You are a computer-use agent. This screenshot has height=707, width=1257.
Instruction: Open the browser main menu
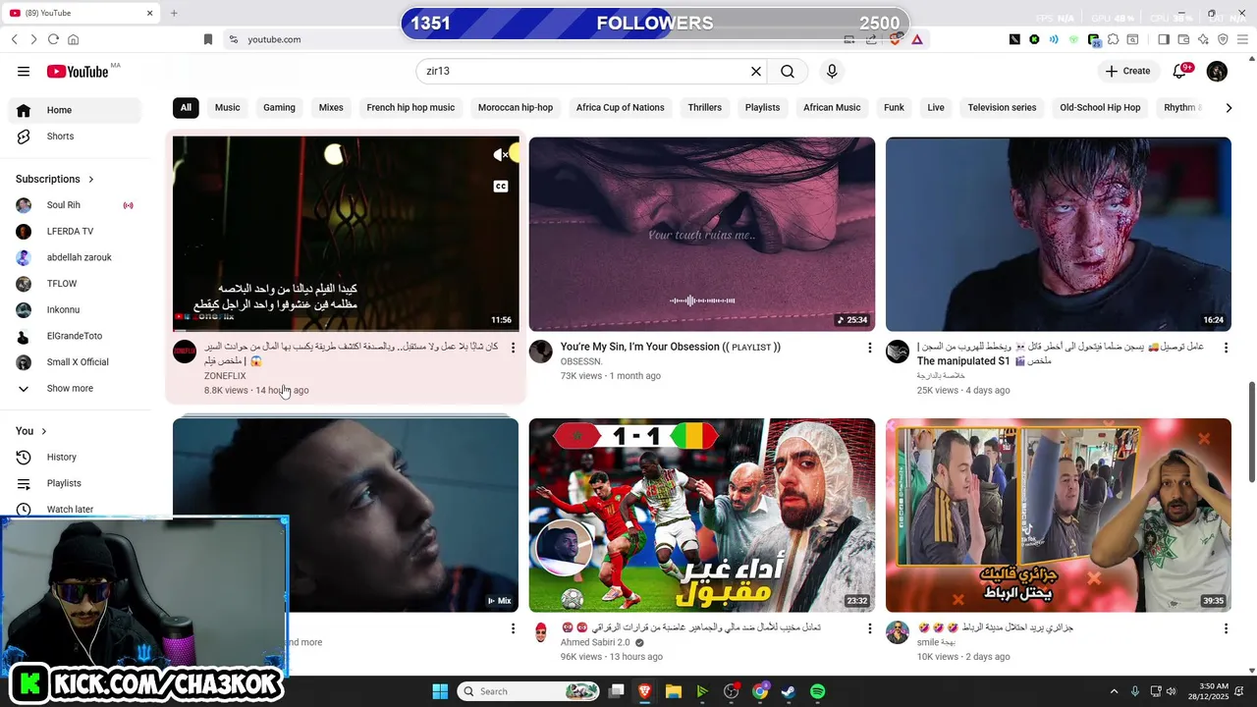(x=1242, y=39)
